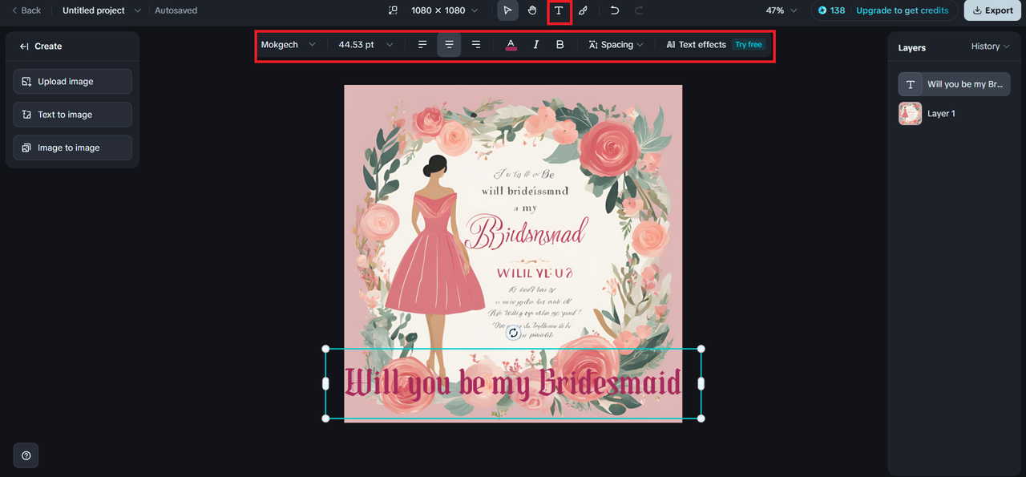This screenshot has width=1026, height=477.
Task: Click Upgrade to get credits link
Action: point(902,11)
